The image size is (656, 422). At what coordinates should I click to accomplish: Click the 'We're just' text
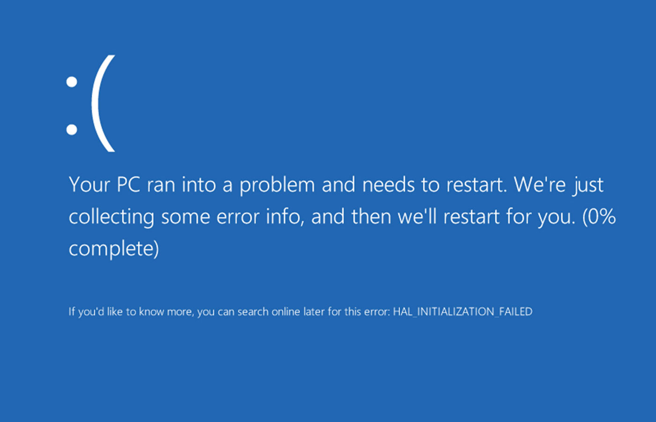click(559, 185)
